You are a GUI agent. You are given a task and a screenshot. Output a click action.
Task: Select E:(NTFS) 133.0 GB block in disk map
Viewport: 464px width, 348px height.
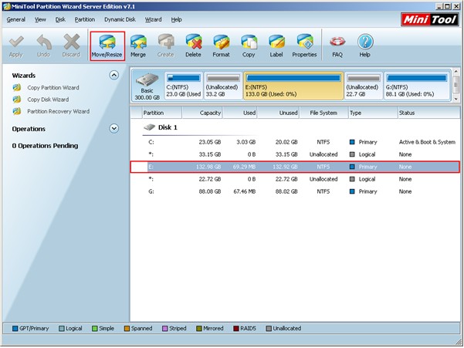pyautogui.click(x=293, y=86)
